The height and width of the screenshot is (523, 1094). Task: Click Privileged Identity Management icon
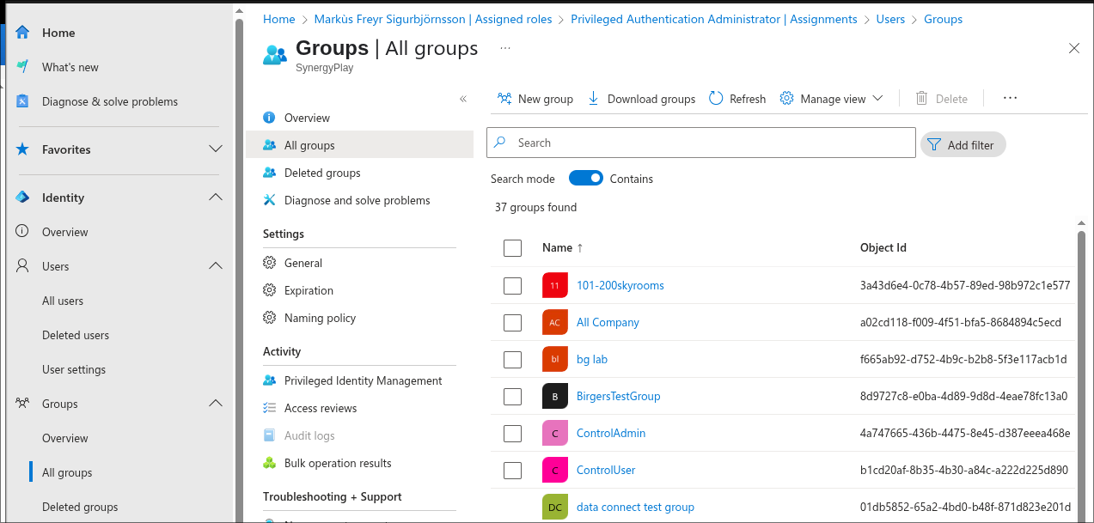coord(270,380)
